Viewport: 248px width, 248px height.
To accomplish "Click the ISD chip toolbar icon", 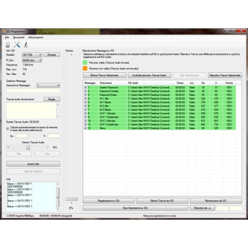I will 7,44.
